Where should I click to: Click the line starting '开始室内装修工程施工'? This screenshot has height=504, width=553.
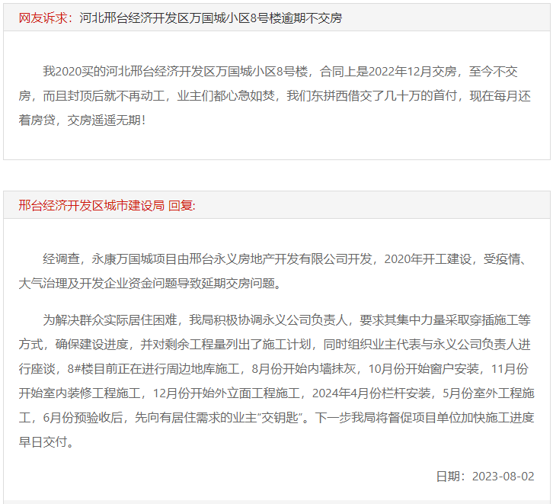pos(276,393)
